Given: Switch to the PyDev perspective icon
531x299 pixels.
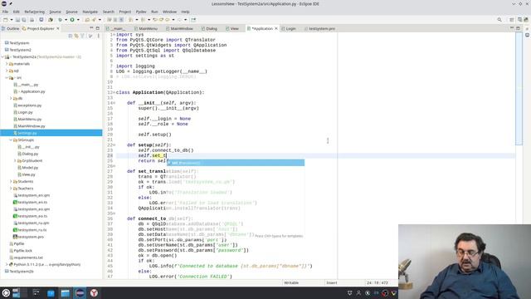Looking at the screenshot, I should coord(526,20).
